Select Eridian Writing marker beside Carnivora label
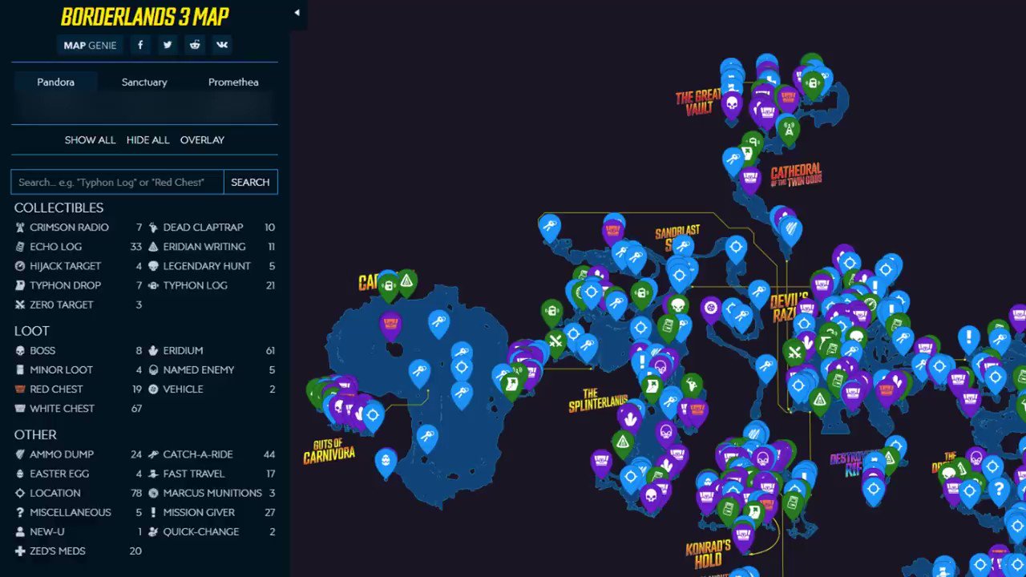 point(407,282)
